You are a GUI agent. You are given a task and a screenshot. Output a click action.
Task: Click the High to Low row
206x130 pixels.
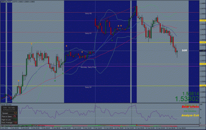(x=9, y=120)
